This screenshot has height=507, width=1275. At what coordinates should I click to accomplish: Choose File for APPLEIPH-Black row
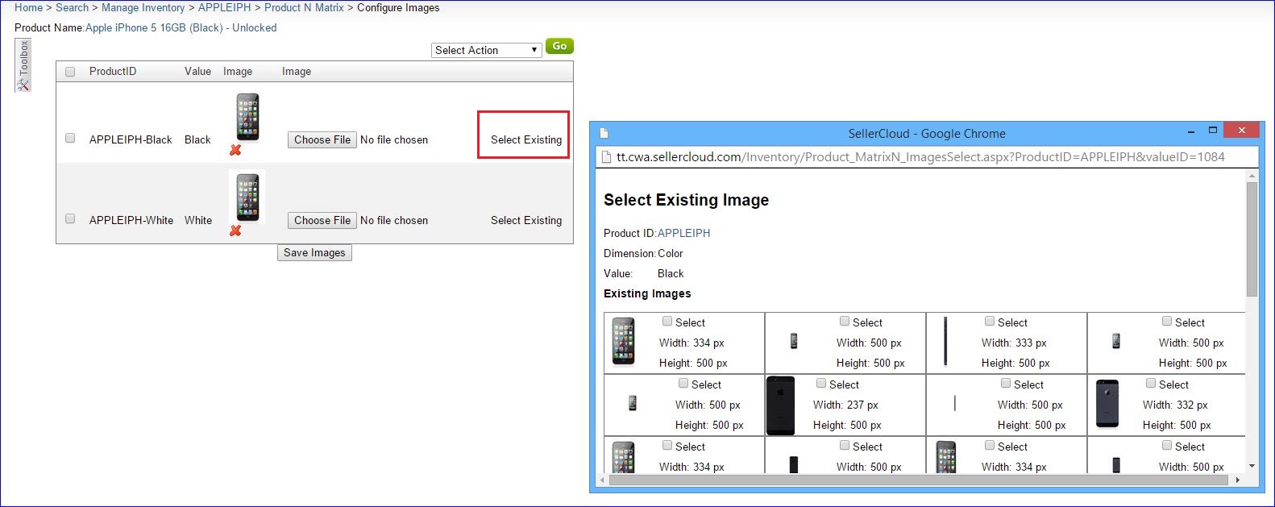[322, 139]
